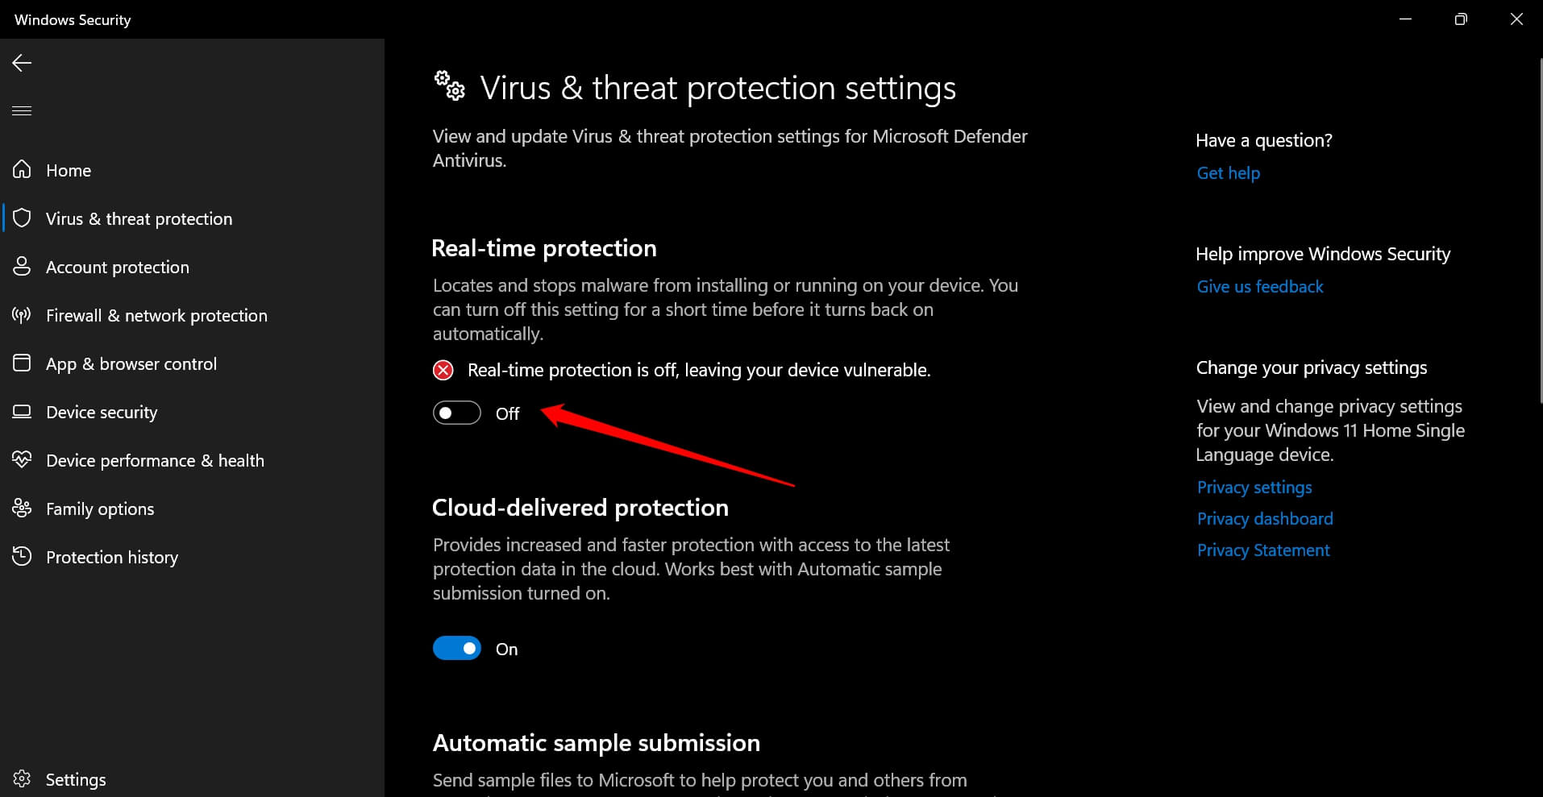Disable Cloud-delivered protection toggle

click(x=456, y=649)
